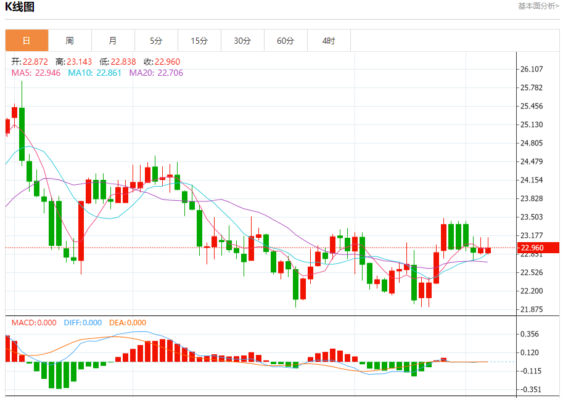Click the K线图 chart title
The height and width of the screenshot is (398, 563).
coord(20,6)
